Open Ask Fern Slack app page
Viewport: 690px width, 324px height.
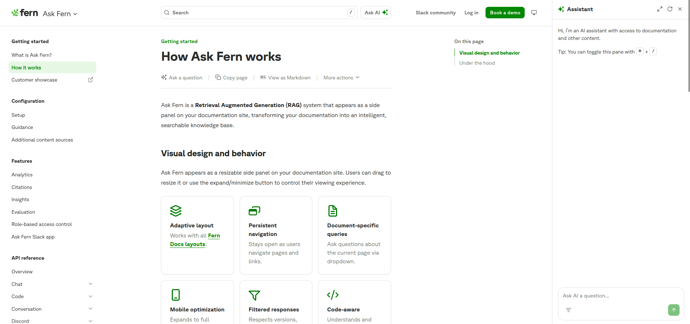pyautogui.click(x=33, y=237)
